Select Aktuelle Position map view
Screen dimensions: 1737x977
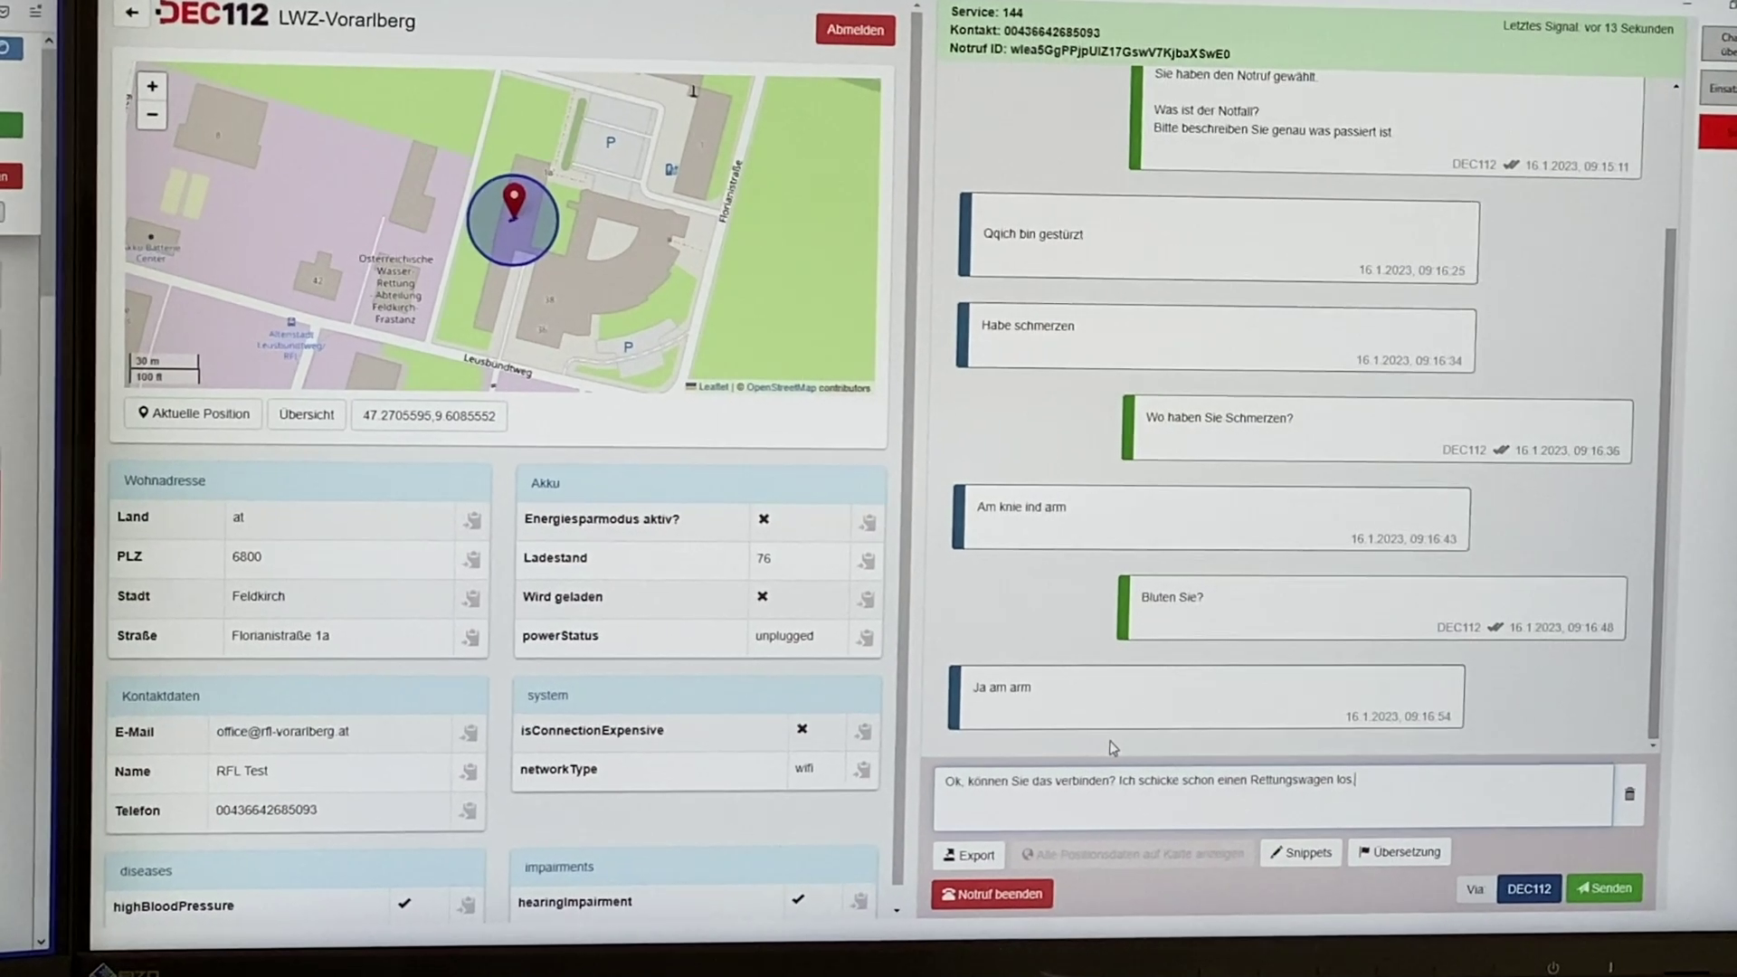pos(194,413)
